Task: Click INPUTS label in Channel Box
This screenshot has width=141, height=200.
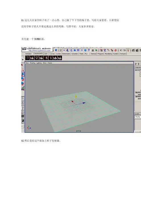Action: (x=138, y=97)
